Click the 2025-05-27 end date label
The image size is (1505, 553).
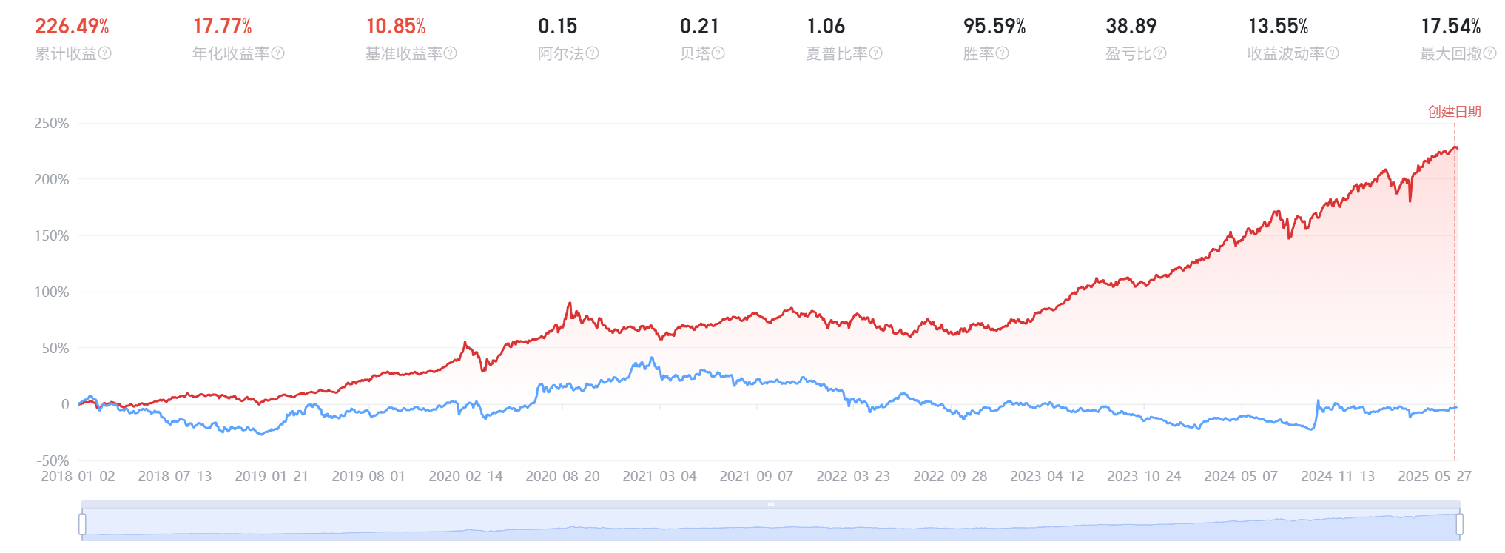pos(1434,476)
